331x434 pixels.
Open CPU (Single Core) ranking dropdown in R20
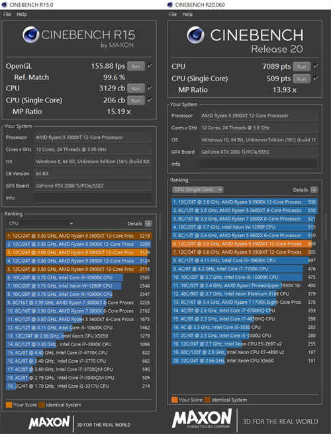197,190
